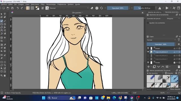Hide the Fondo layer

tap(148, 63)
